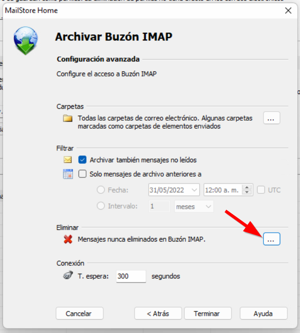The image size is (300, 333).
Task: Click the globe download icon in the header
Action: 25,40
